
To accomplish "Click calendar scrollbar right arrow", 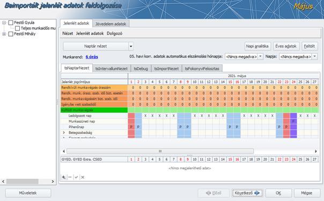I will (x=316, y=151).
